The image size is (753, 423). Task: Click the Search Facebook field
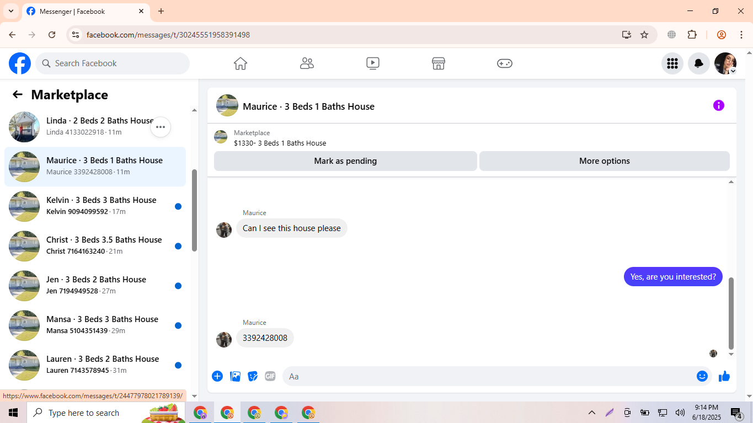(113, 63)
